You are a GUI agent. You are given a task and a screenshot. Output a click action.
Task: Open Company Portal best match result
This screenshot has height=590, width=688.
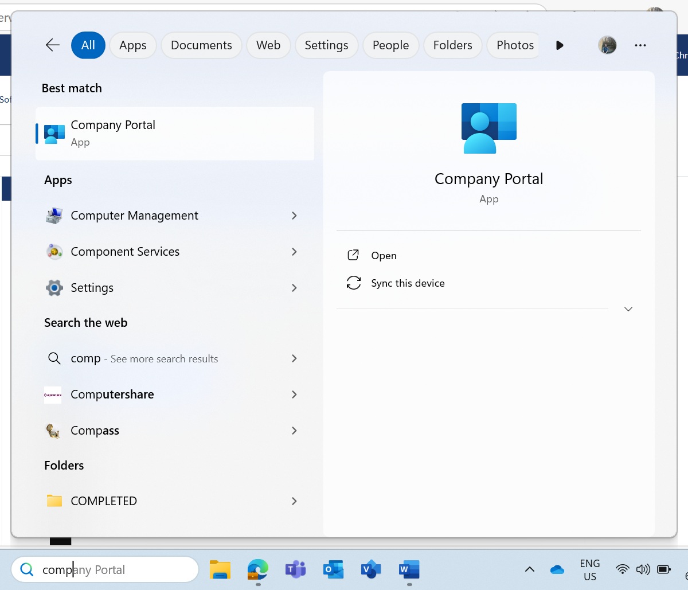175,134
